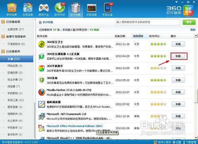Select 系统工具 (12) category
The height and width of the screenshot is (144, 198).
click(x=15, y=100)
